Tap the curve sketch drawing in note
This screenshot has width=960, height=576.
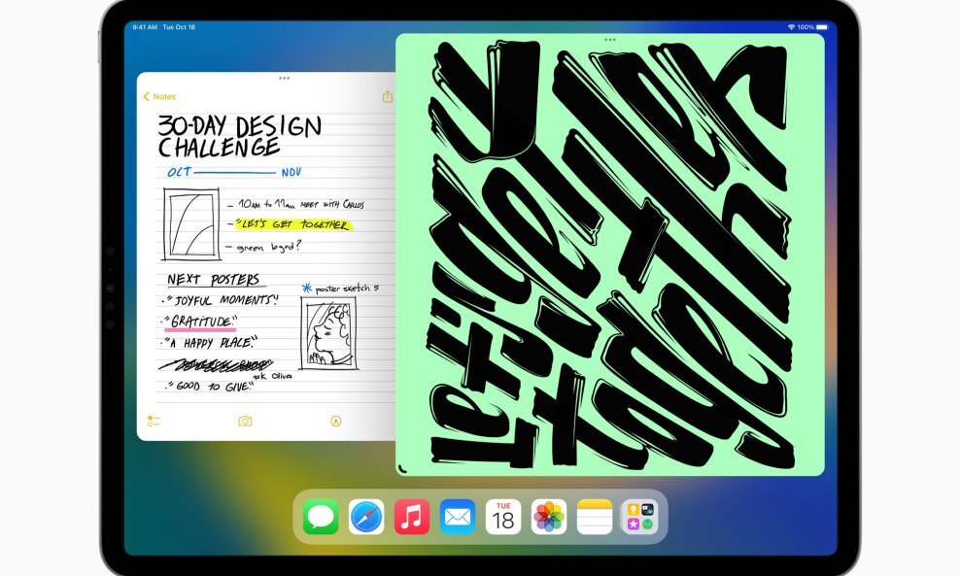click(191, 224)
